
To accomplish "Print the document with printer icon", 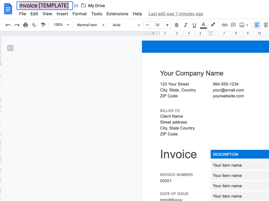I will (x=26, y=25).
